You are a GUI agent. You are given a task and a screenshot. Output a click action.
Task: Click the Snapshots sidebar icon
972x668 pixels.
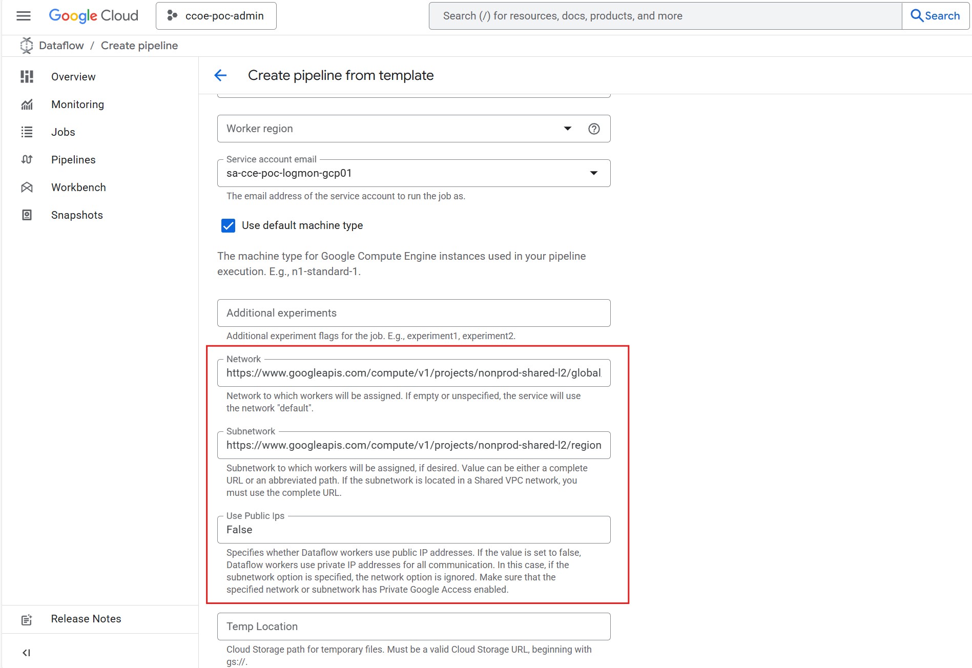point(27,215)
